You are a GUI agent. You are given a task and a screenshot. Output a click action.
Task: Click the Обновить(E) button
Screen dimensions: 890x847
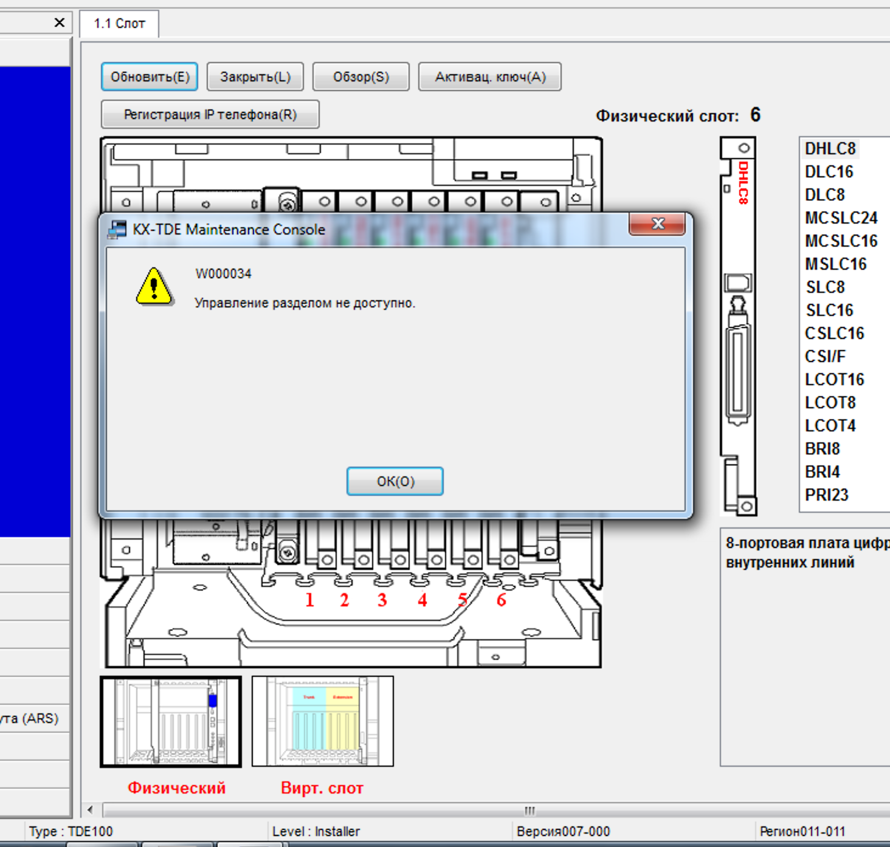click(x=150, y=77)
